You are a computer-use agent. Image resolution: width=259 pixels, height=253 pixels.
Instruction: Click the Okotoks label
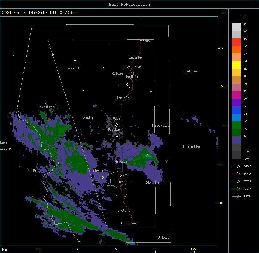(x=124, y=210)
